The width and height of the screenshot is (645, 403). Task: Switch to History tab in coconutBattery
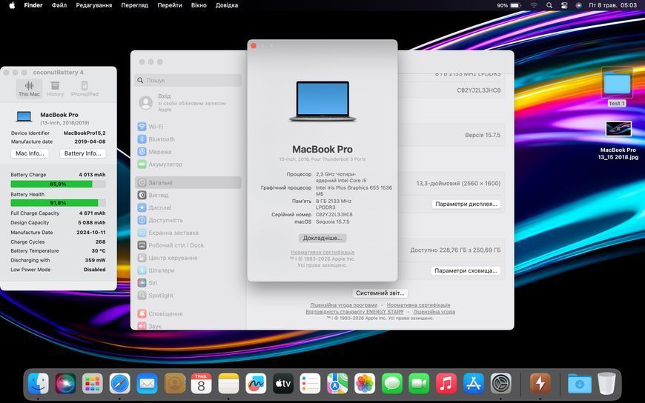[55, 88]
